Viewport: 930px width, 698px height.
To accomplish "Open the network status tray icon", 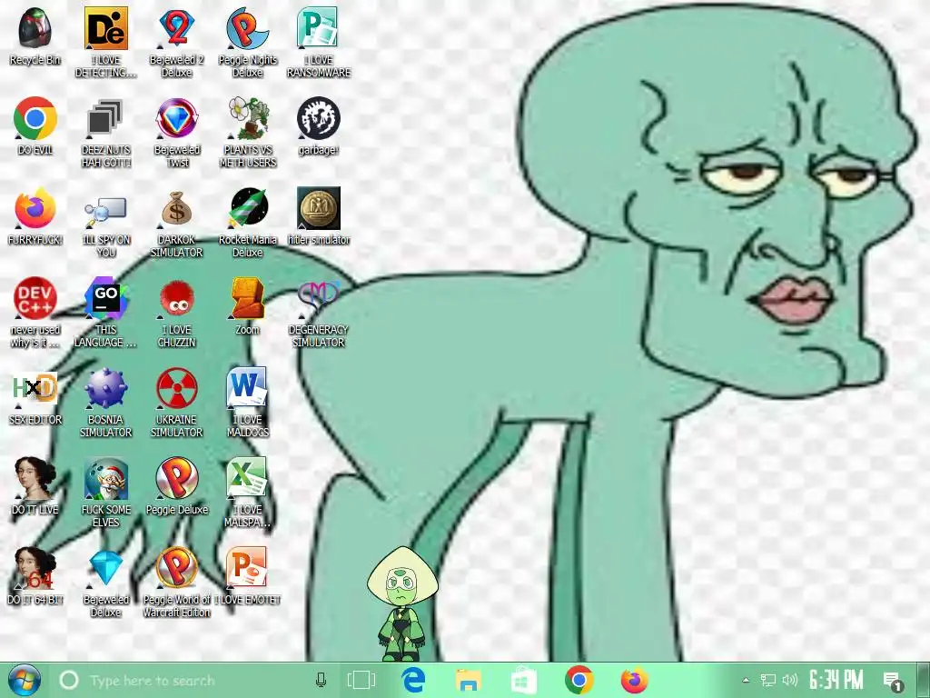I will 768,680.
